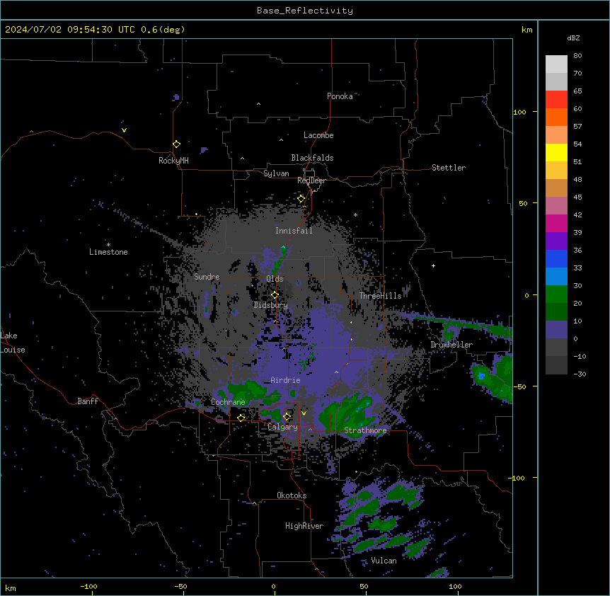
Task: Click the yellow V marker northwest of RockyMH
Action: point(124,130)
